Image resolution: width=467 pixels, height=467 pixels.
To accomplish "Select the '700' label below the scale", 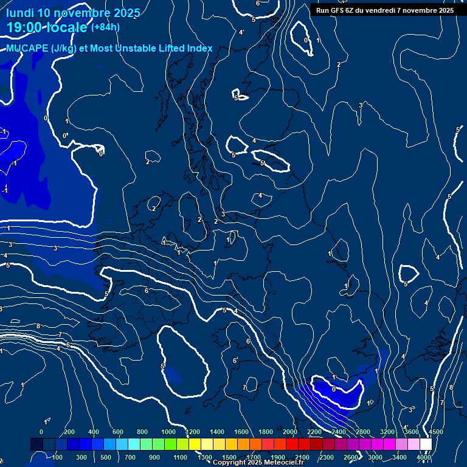I will click(130, 457).
